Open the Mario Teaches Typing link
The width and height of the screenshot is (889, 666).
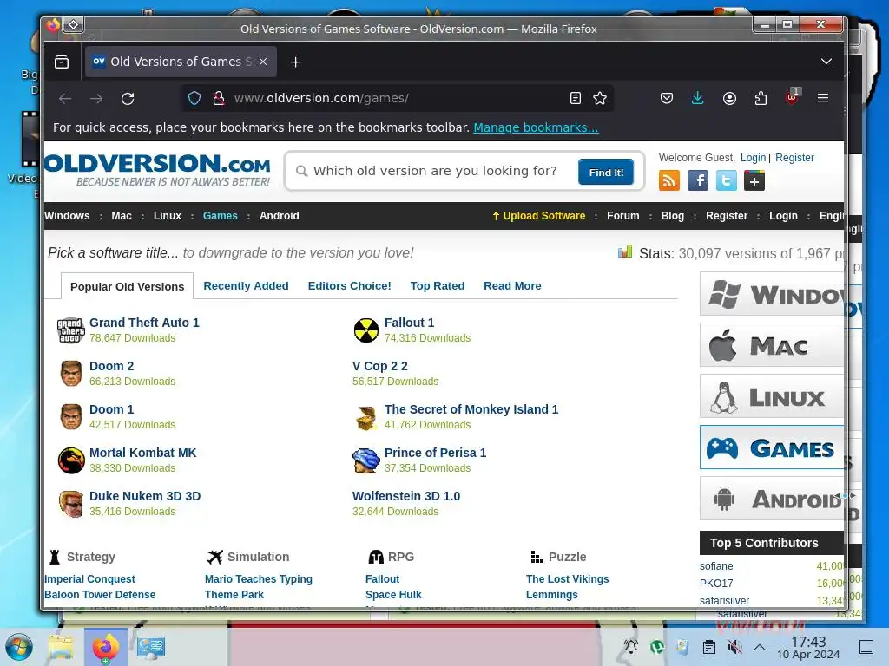pos(259,578)
